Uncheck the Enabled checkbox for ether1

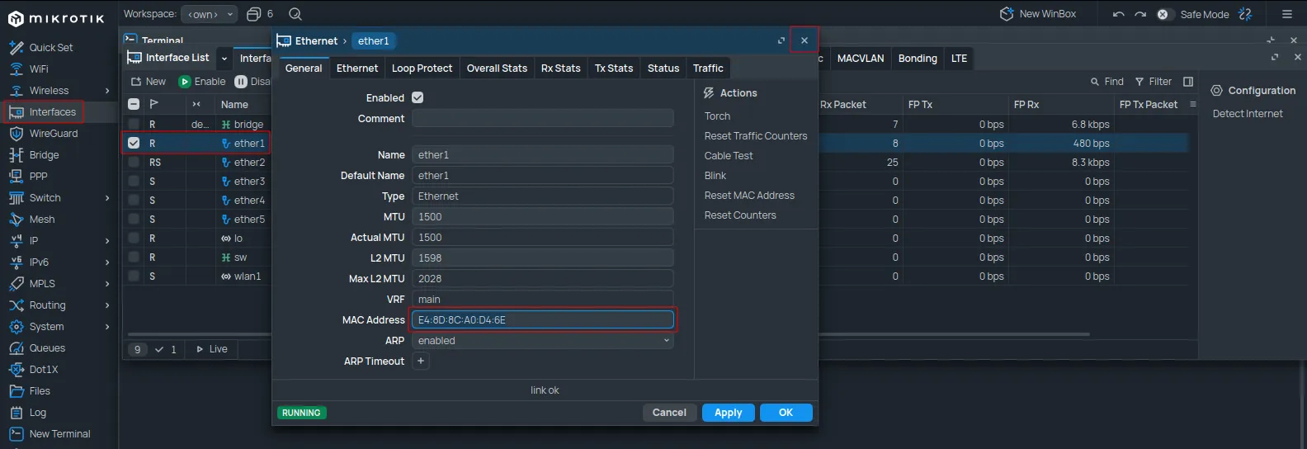coord(418,97)
